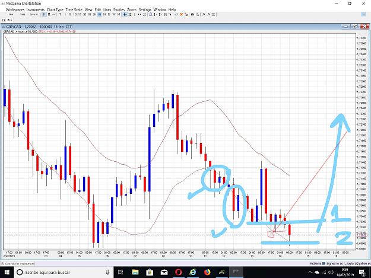The width and height of the screenshot is (371, 278).
Task: Select the Daily (D) time scale
Action: pos(109,14)
